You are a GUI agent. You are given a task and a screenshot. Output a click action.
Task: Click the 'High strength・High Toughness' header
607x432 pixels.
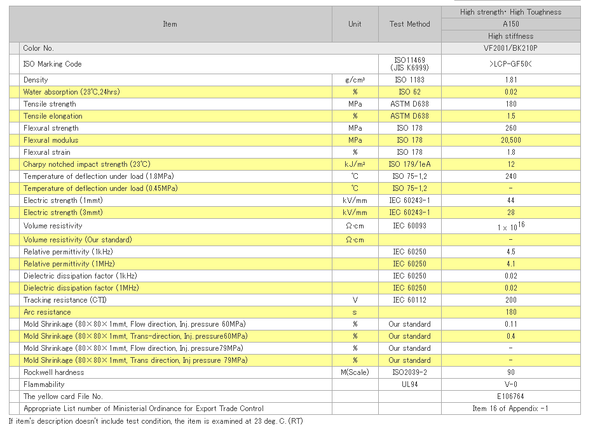pos(510,12)
